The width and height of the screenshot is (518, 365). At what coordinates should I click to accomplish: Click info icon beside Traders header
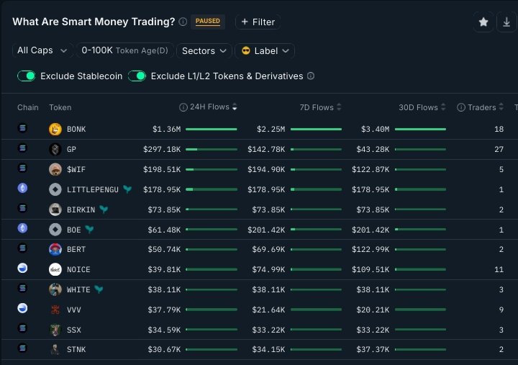(x=461, y=107)
